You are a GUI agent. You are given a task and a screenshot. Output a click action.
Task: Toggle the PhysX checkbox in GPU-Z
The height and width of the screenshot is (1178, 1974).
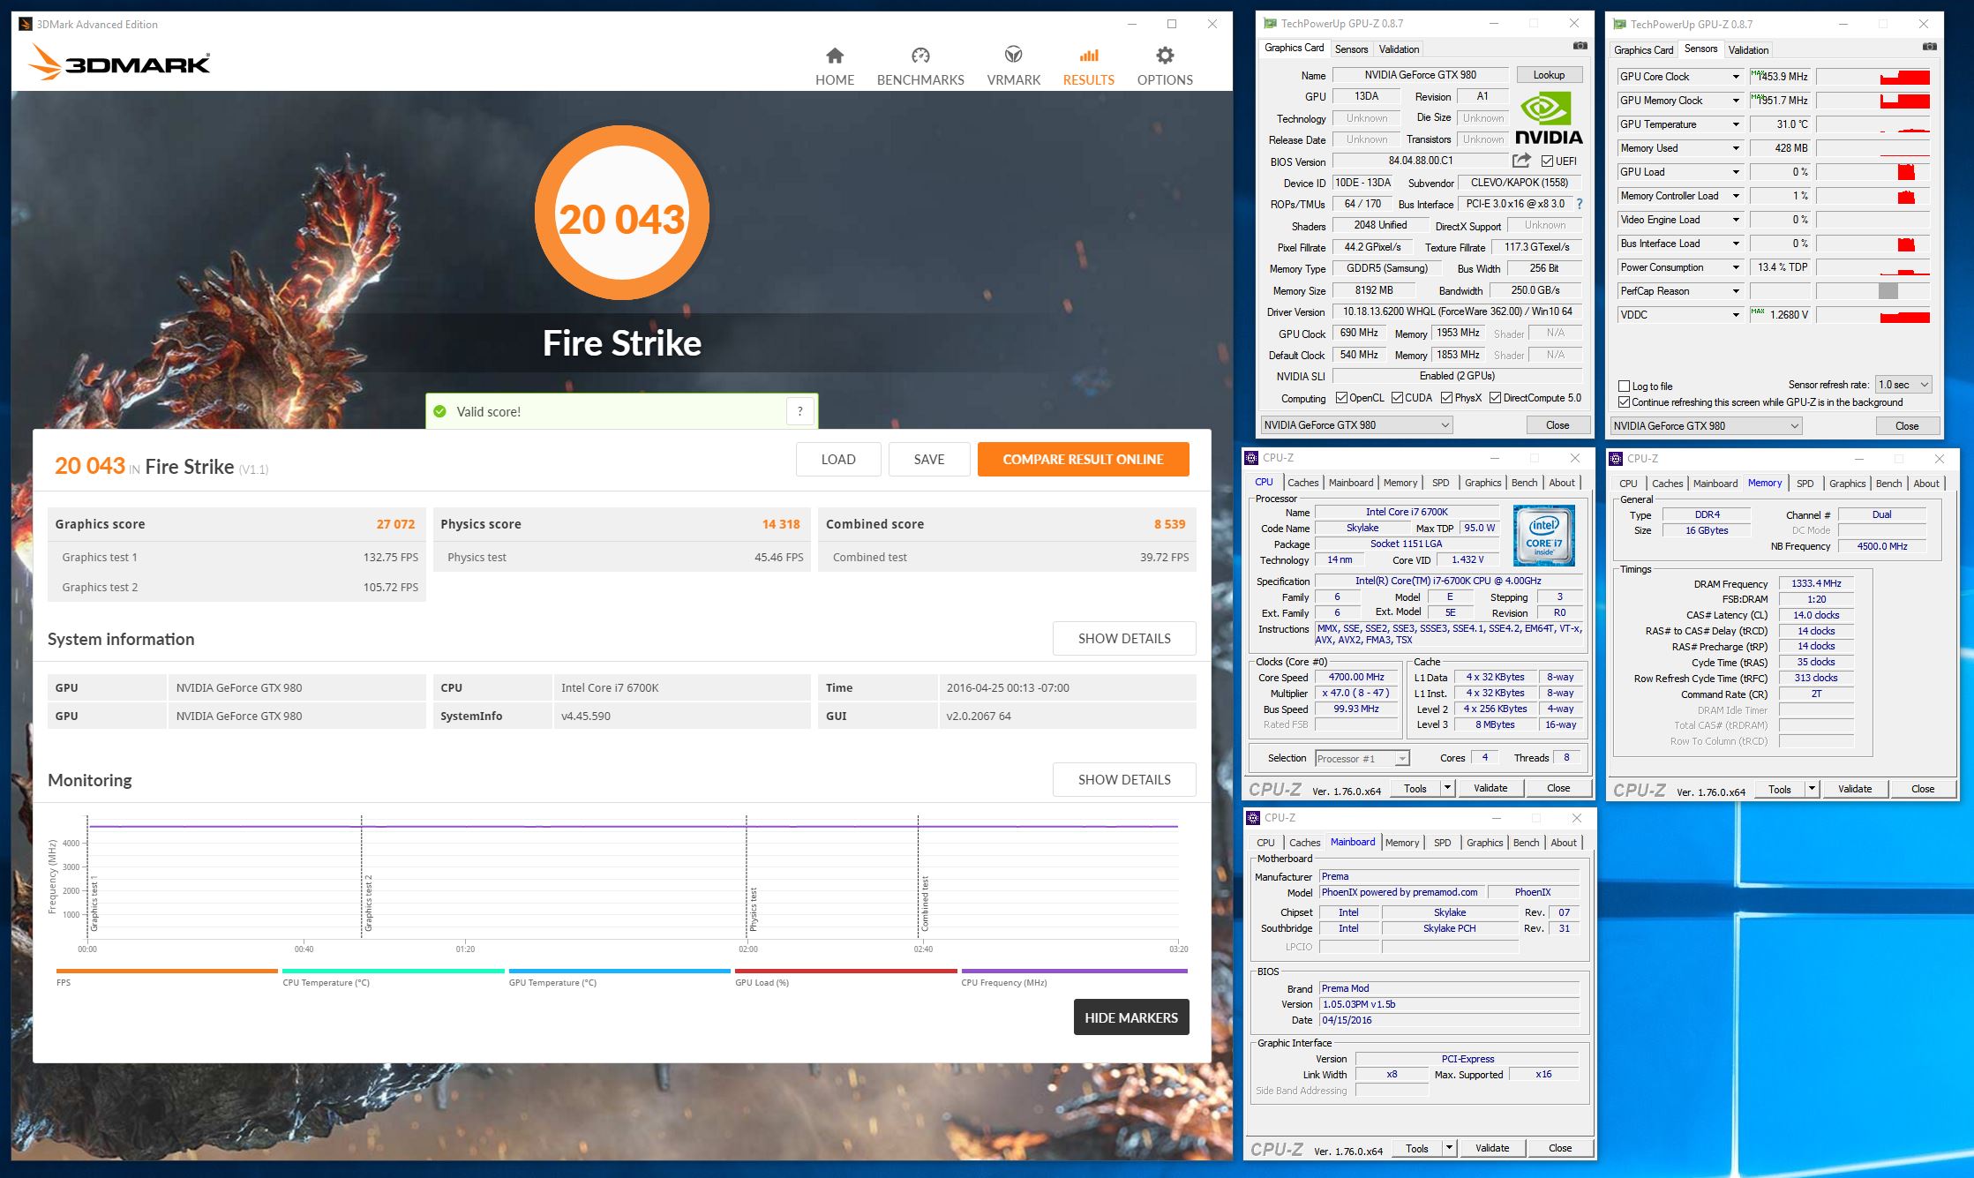(1446, 398)
